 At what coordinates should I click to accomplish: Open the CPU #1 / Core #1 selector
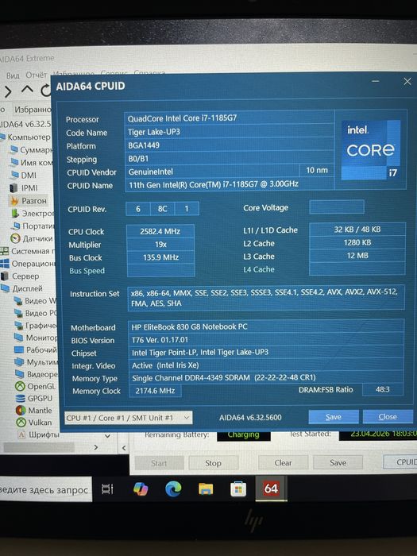click(129, 418)
